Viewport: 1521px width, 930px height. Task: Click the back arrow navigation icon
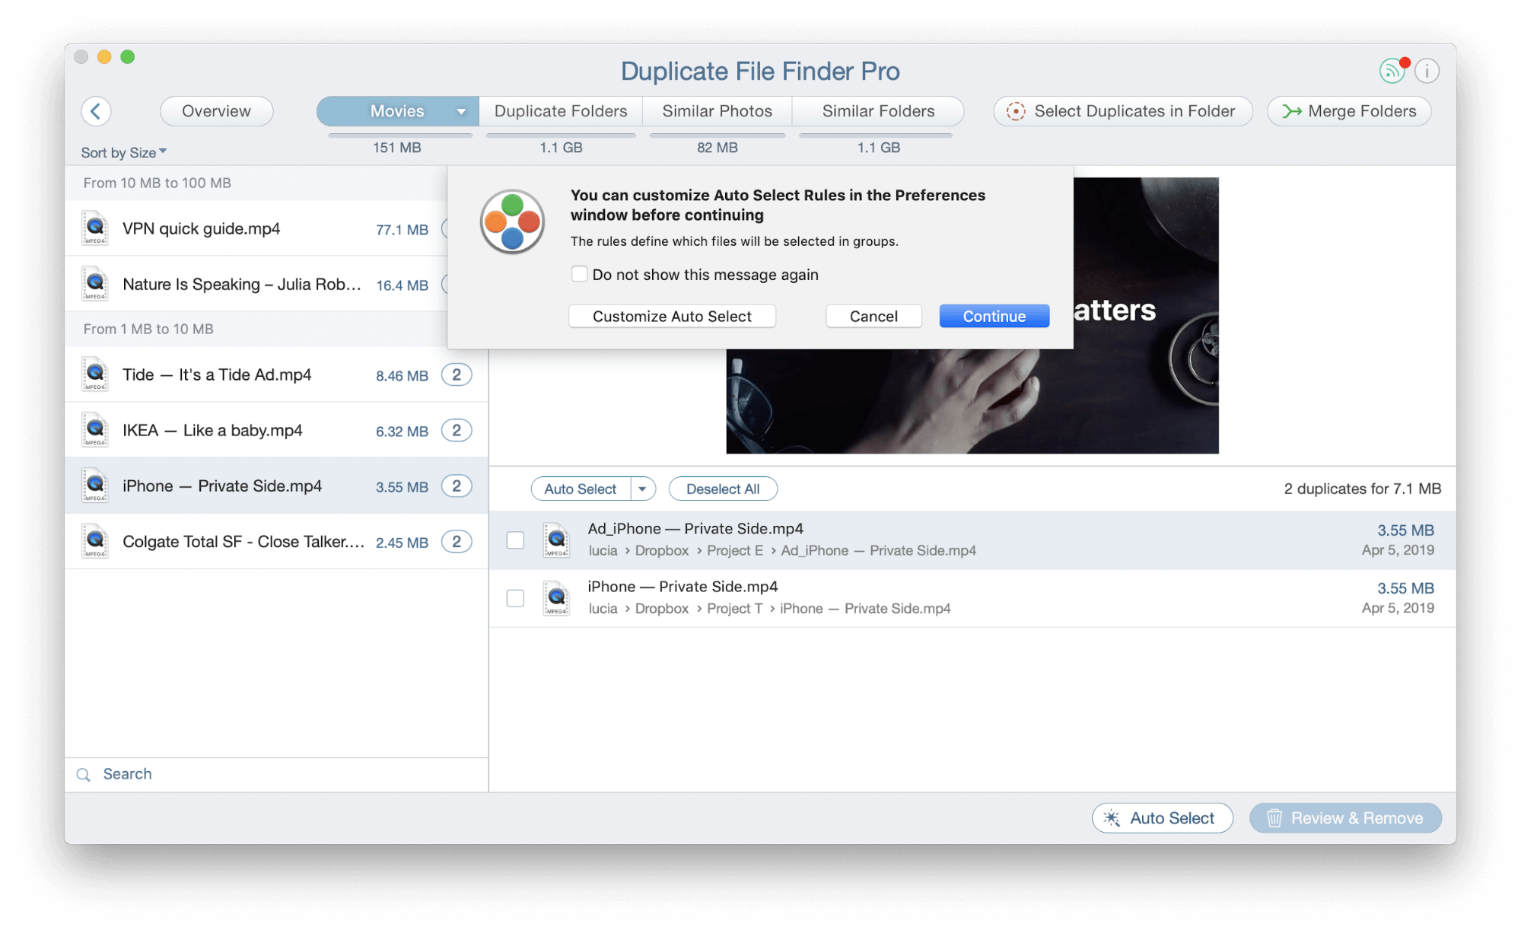[96, 111]
